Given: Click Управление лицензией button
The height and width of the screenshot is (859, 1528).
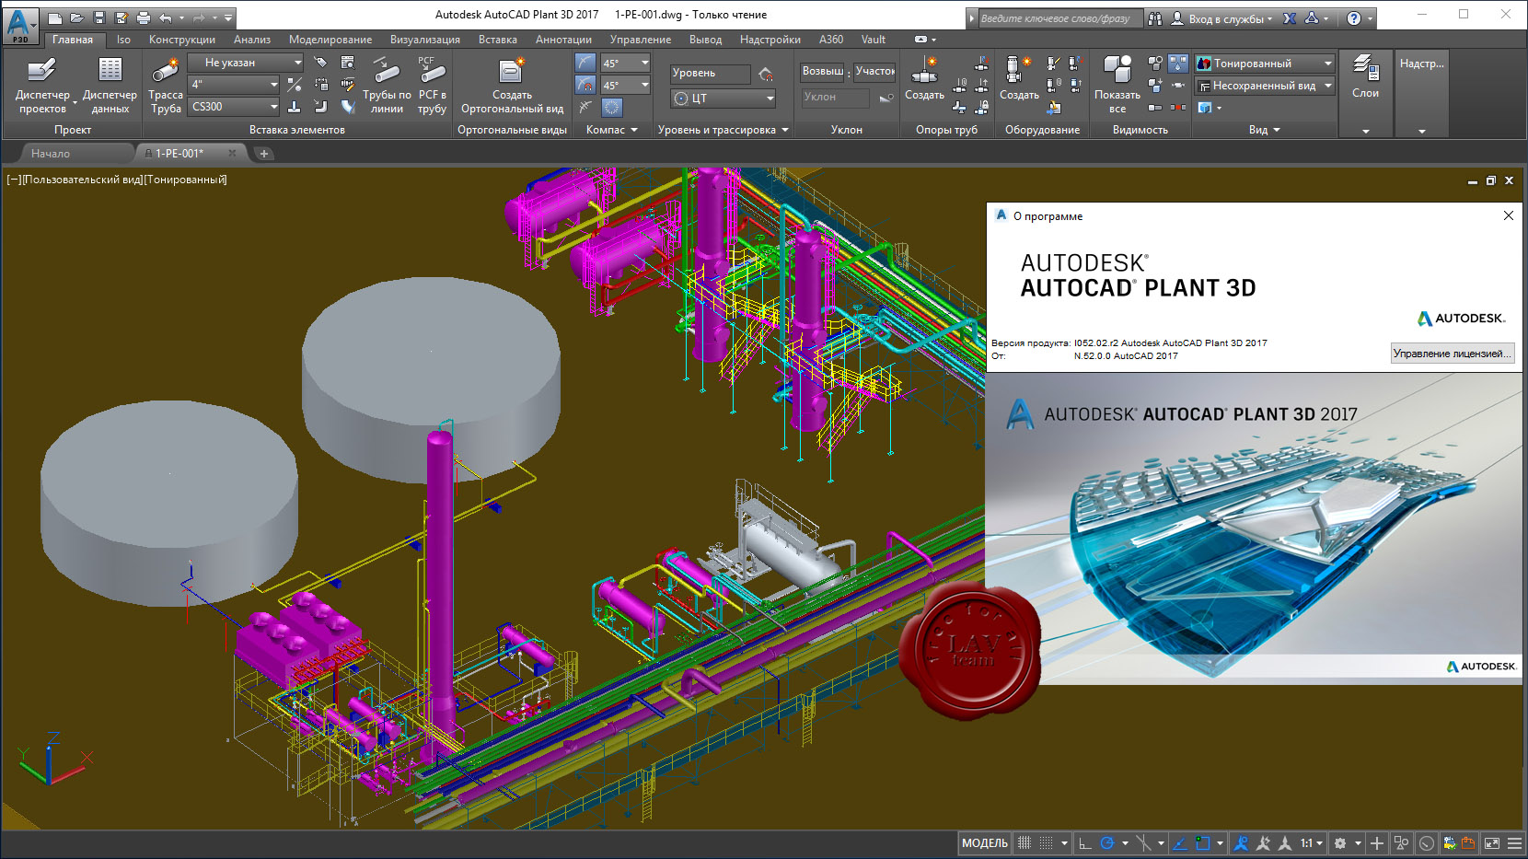Looking at the screenshot, I should coord(1452,354).
